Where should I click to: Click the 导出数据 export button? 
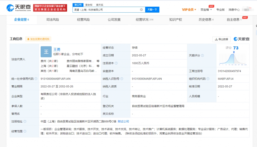[x=221, y=39]
